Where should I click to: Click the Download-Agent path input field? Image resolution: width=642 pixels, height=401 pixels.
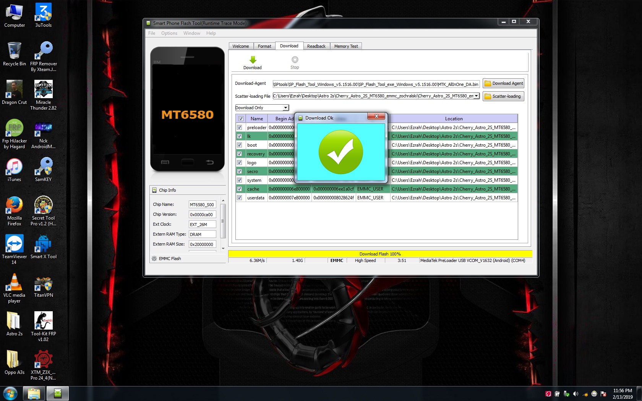pos(376,84)
